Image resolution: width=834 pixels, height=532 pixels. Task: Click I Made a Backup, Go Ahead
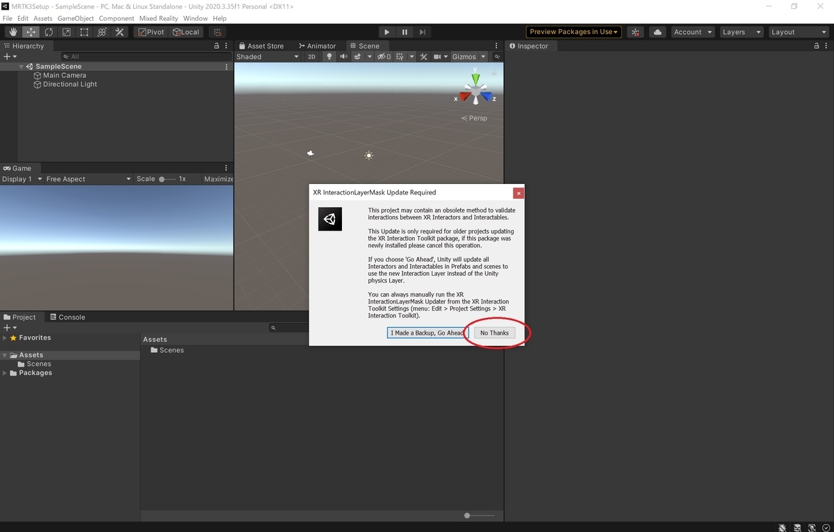pos(427,333)
